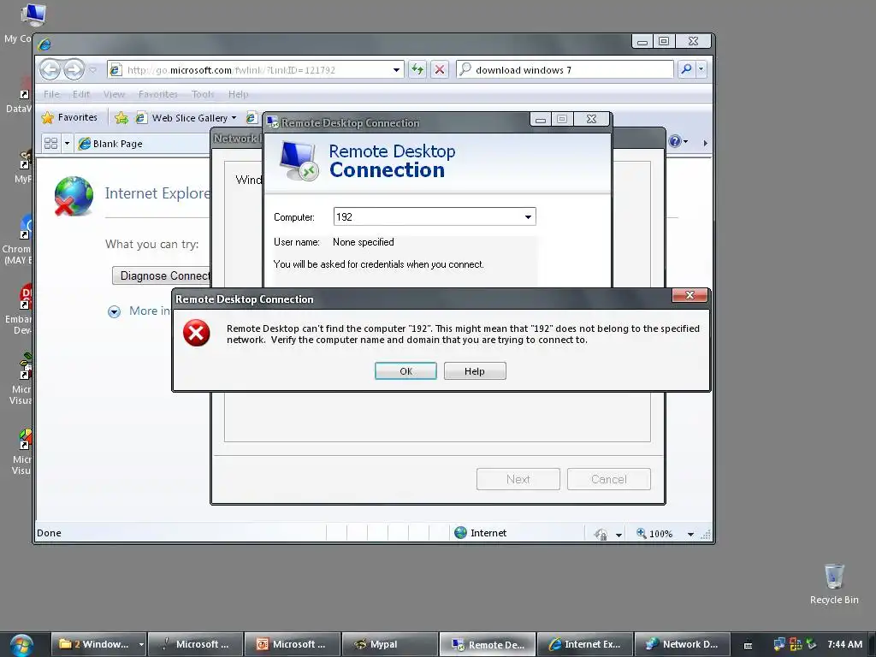The image size is (876, 657).
Task: Open the 2 Windows Explorer taskbar group
Action: [99, 644]
